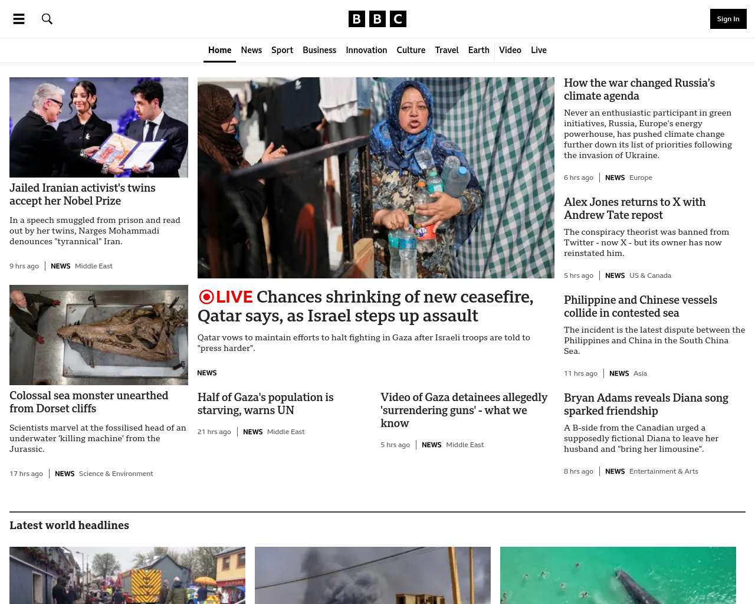Open 'Half of Gaza's population is starving' story
The image size is (755, 604).
pos(265,404)
